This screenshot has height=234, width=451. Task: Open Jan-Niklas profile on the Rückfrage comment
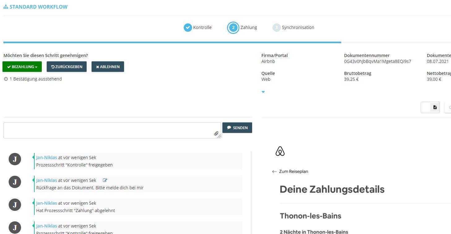click(x=47, y=180)
